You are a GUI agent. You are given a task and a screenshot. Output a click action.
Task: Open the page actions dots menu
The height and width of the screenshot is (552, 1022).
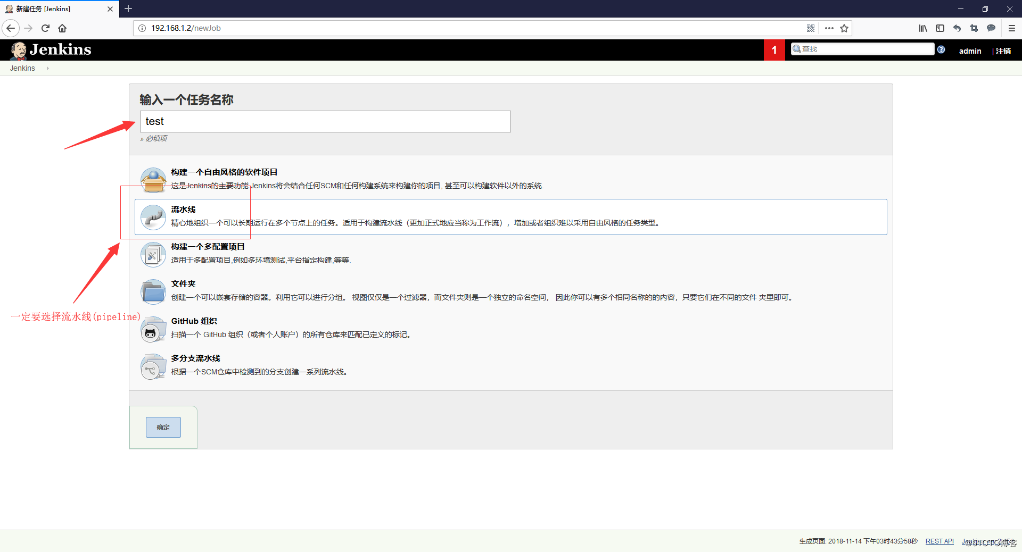pyautogui.click(x=829, y=28)
